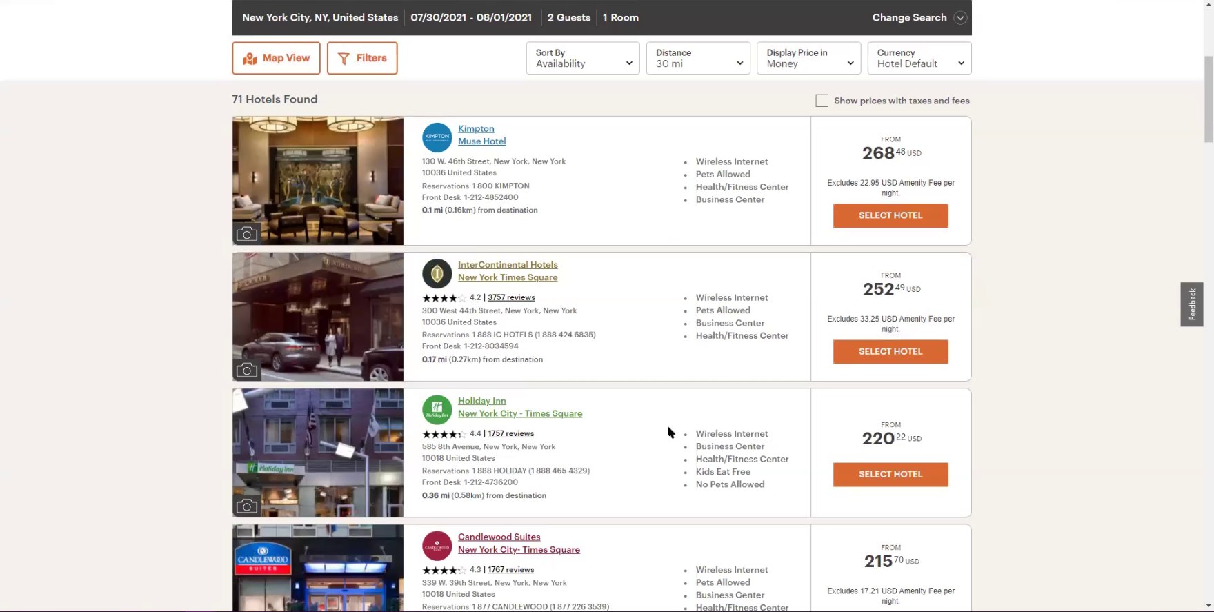Image resolution: width=1214 pixels, height=612 pixels.
Task: Click the Candlewood Suites logo icon
Action: coord(437,546)
